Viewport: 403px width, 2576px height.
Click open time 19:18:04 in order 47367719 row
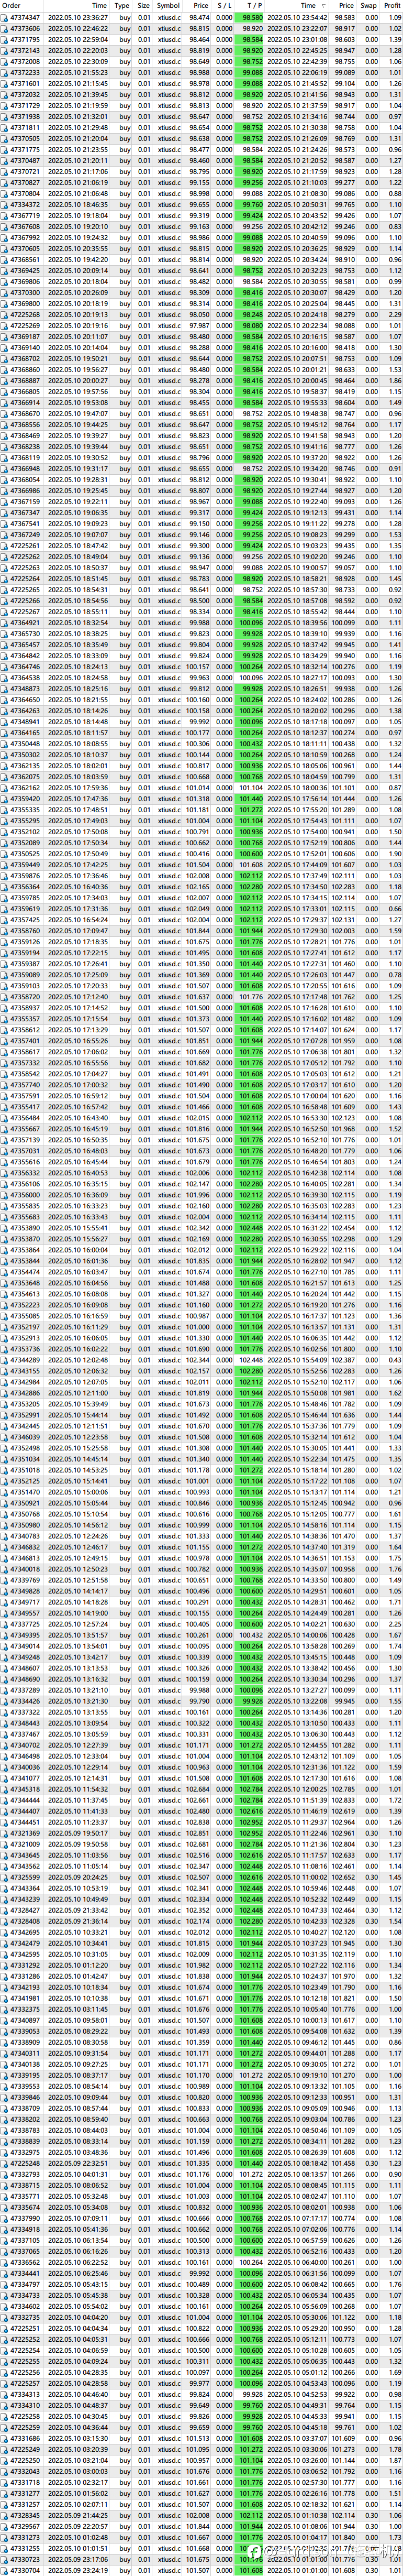[95, 215]
